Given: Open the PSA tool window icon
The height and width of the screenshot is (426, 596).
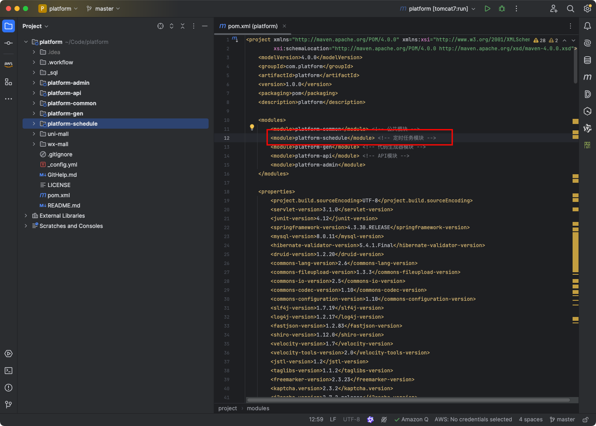Looking at the screenshot, I should pos(587,145).
